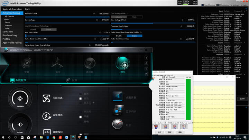This screenshot has height=140, width=249.
Task: Switch to system programs tab in Control Center
Action: pos(18,80)
